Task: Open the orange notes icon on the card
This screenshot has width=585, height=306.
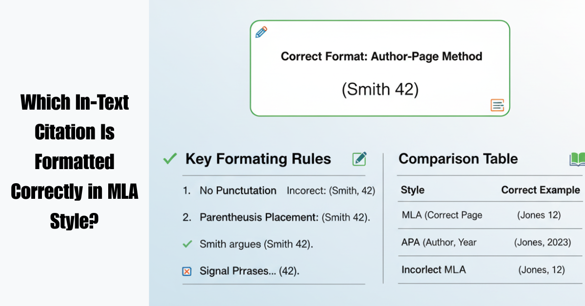Action: tap(497, 105)
